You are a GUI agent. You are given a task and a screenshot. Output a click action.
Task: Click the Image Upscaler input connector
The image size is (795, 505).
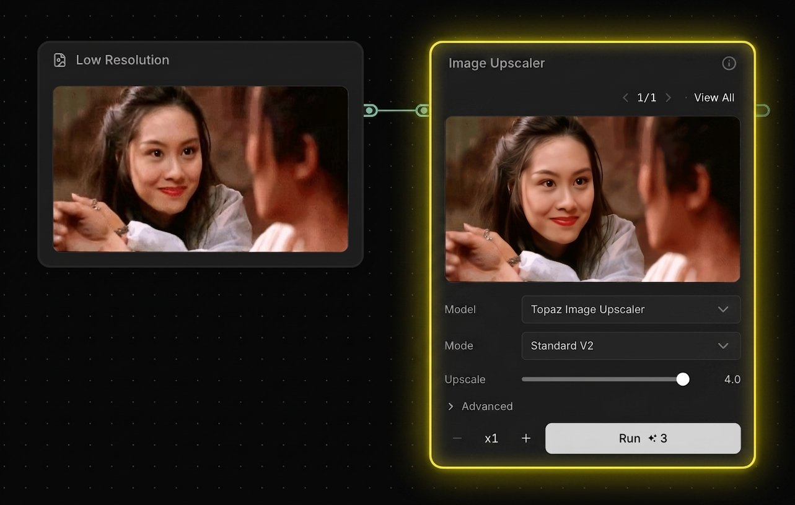[423, 111]
